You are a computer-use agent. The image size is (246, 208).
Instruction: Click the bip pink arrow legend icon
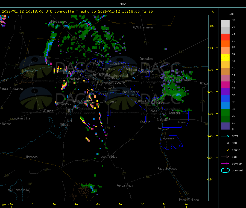click(225, 157)
